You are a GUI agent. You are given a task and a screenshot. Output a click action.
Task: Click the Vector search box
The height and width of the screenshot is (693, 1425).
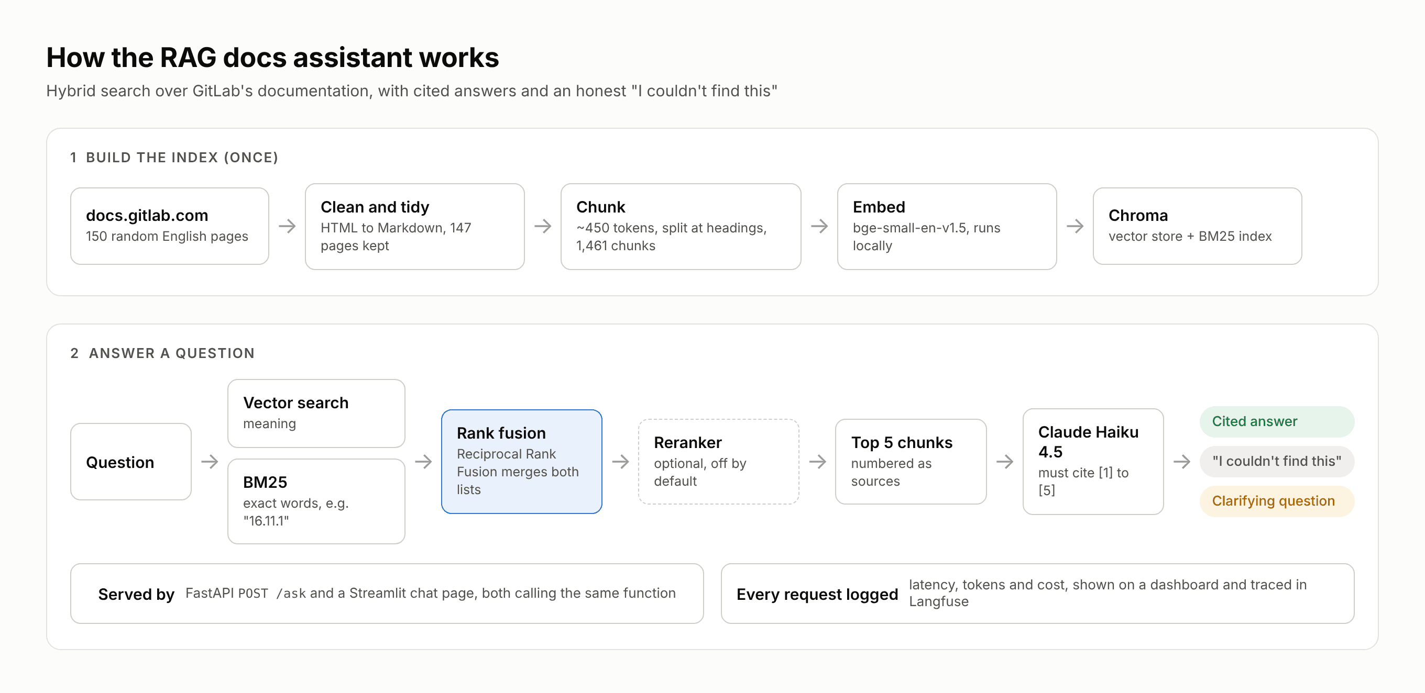[x=316, y=413]
